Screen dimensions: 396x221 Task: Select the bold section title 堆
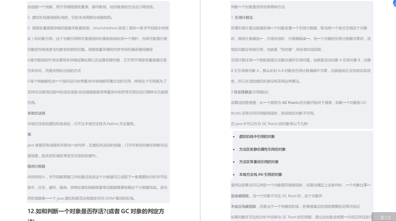click(x=29, y=134)
